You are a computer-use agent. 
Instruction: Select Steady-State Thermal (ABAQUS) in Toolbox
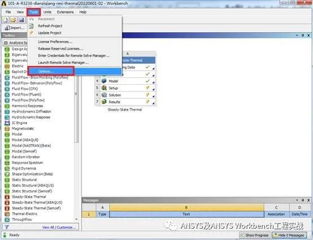[37, 203]
